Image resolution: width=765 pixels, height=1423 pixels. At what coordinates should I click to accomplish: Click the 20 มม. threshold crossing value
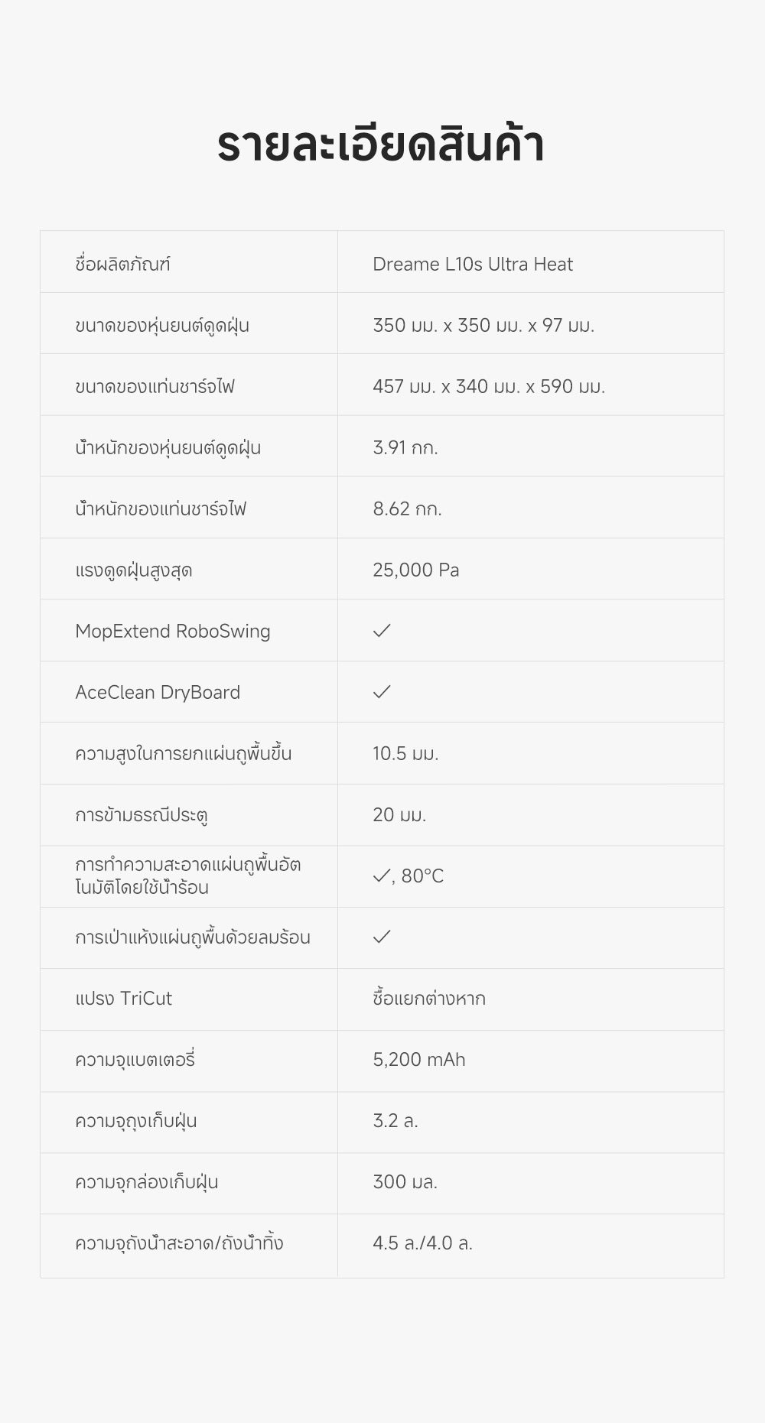pos(399,815)
